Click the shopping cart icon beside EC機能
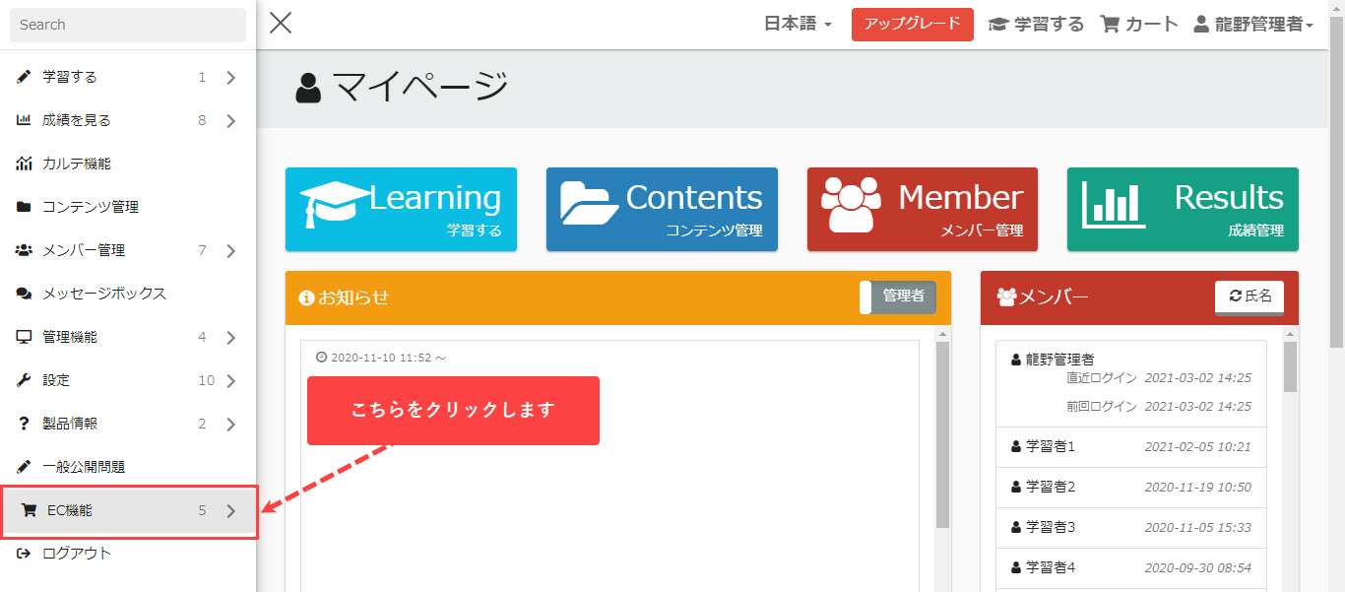 tap(29, 510)
